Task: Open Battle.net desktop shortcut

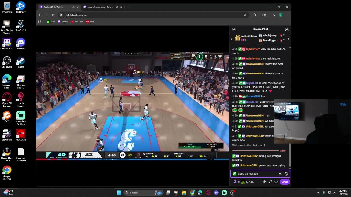Action: 21,8
